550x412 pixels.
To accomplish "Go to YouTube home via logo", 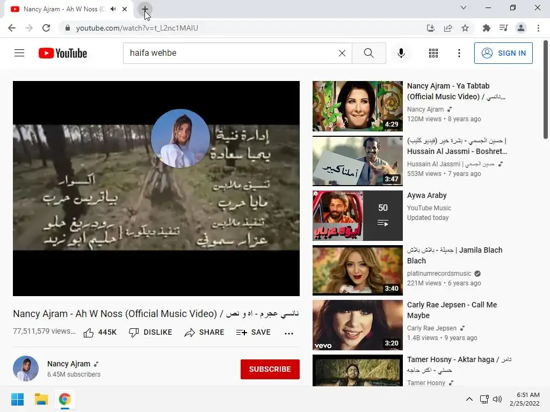I will point(63,53).
